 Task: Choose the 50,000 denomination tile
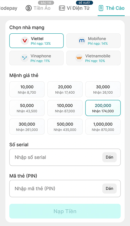click(x=27, y=108)
